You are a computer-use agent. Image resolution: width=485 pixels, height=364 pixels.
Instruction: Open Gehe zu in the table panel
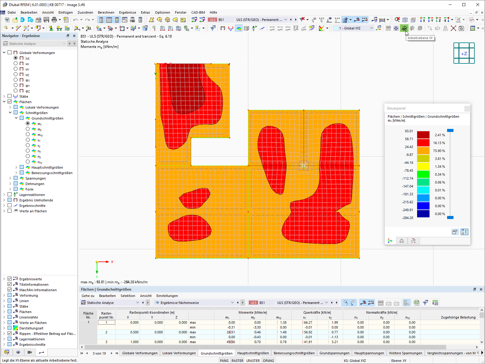pyautogui.click(x=87, y=296)
